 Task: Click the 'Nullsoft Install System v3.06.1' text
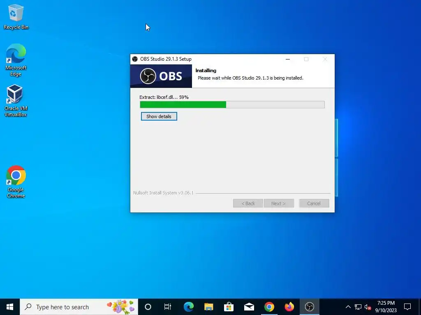[164, 193]
